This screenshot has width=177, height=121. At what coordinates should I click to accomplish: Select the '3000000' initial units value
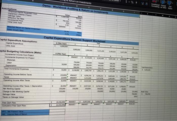coord(62,27)
